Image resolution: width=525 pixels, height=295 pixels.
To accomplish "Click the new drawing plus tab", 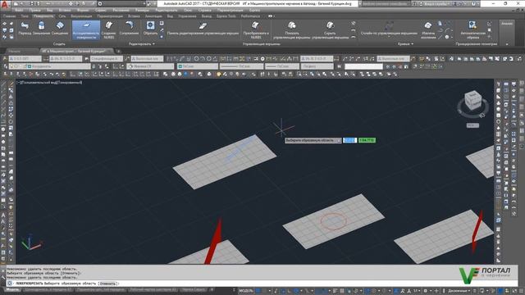I will 118,51.
